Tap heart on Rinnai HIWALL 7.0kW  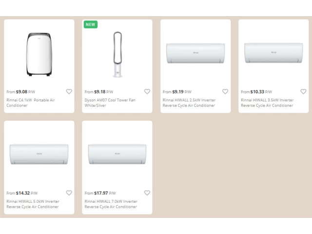pos(147,193)
